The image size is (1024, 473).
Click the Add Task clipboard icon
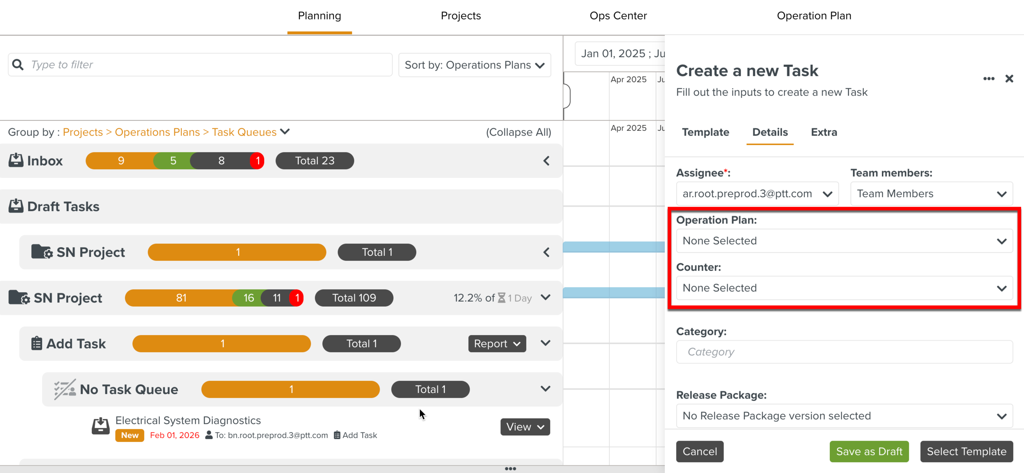[36, 343]
